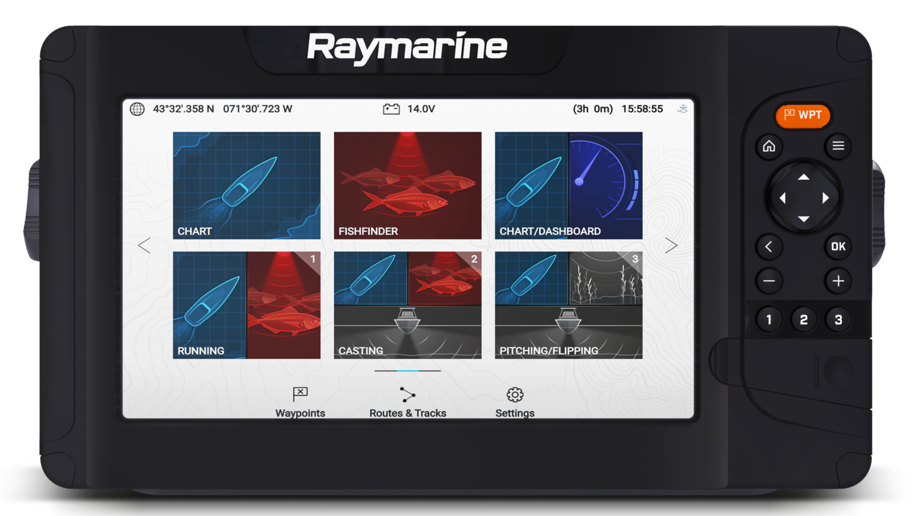Screen dimensions: 911x516
Task: Open Waypoints flag icon
Action: coord(300,394)
